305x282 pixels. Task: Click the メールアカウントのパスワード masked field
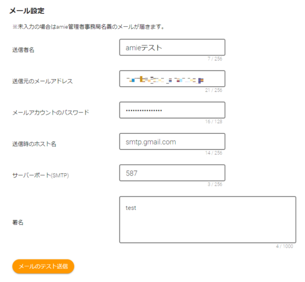point(172,110)
